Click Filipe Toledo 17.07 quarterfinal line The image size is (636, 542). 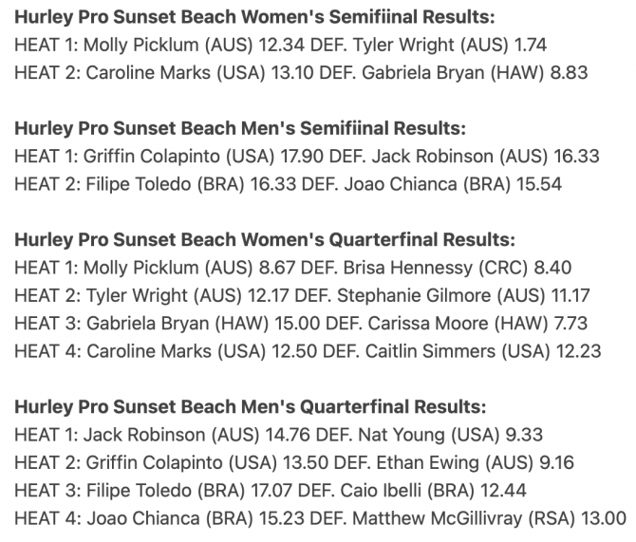[271, 491]
